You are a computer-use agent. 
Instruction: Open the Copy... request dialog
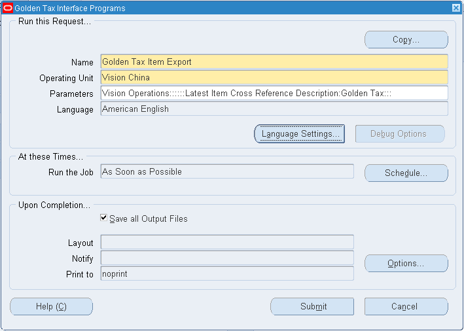pos(406,40)
